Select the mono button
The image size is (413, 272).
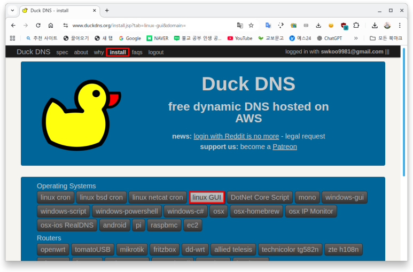tap(307, 197)
